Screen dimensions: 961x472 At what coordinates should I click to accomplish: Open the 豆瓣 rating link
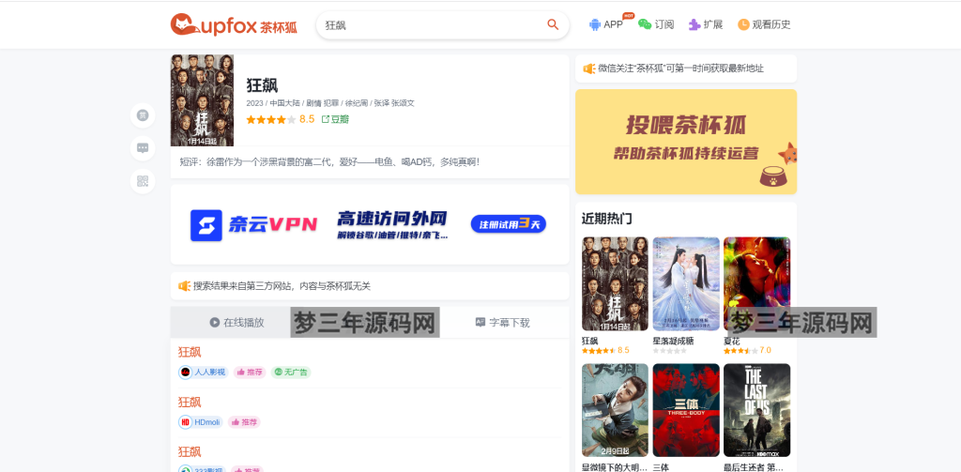[x=335, y=119]
